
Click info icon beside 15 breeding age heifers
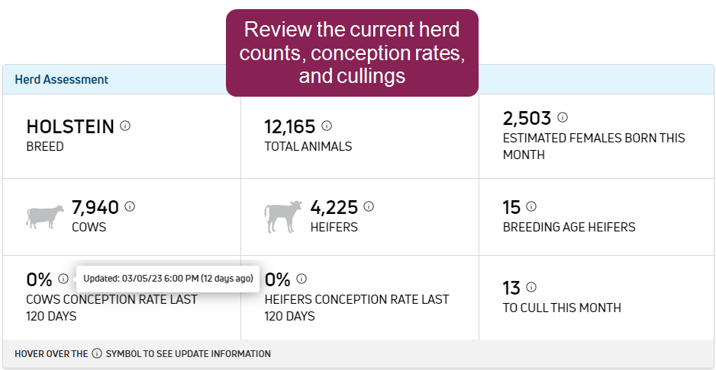[531, 206]
